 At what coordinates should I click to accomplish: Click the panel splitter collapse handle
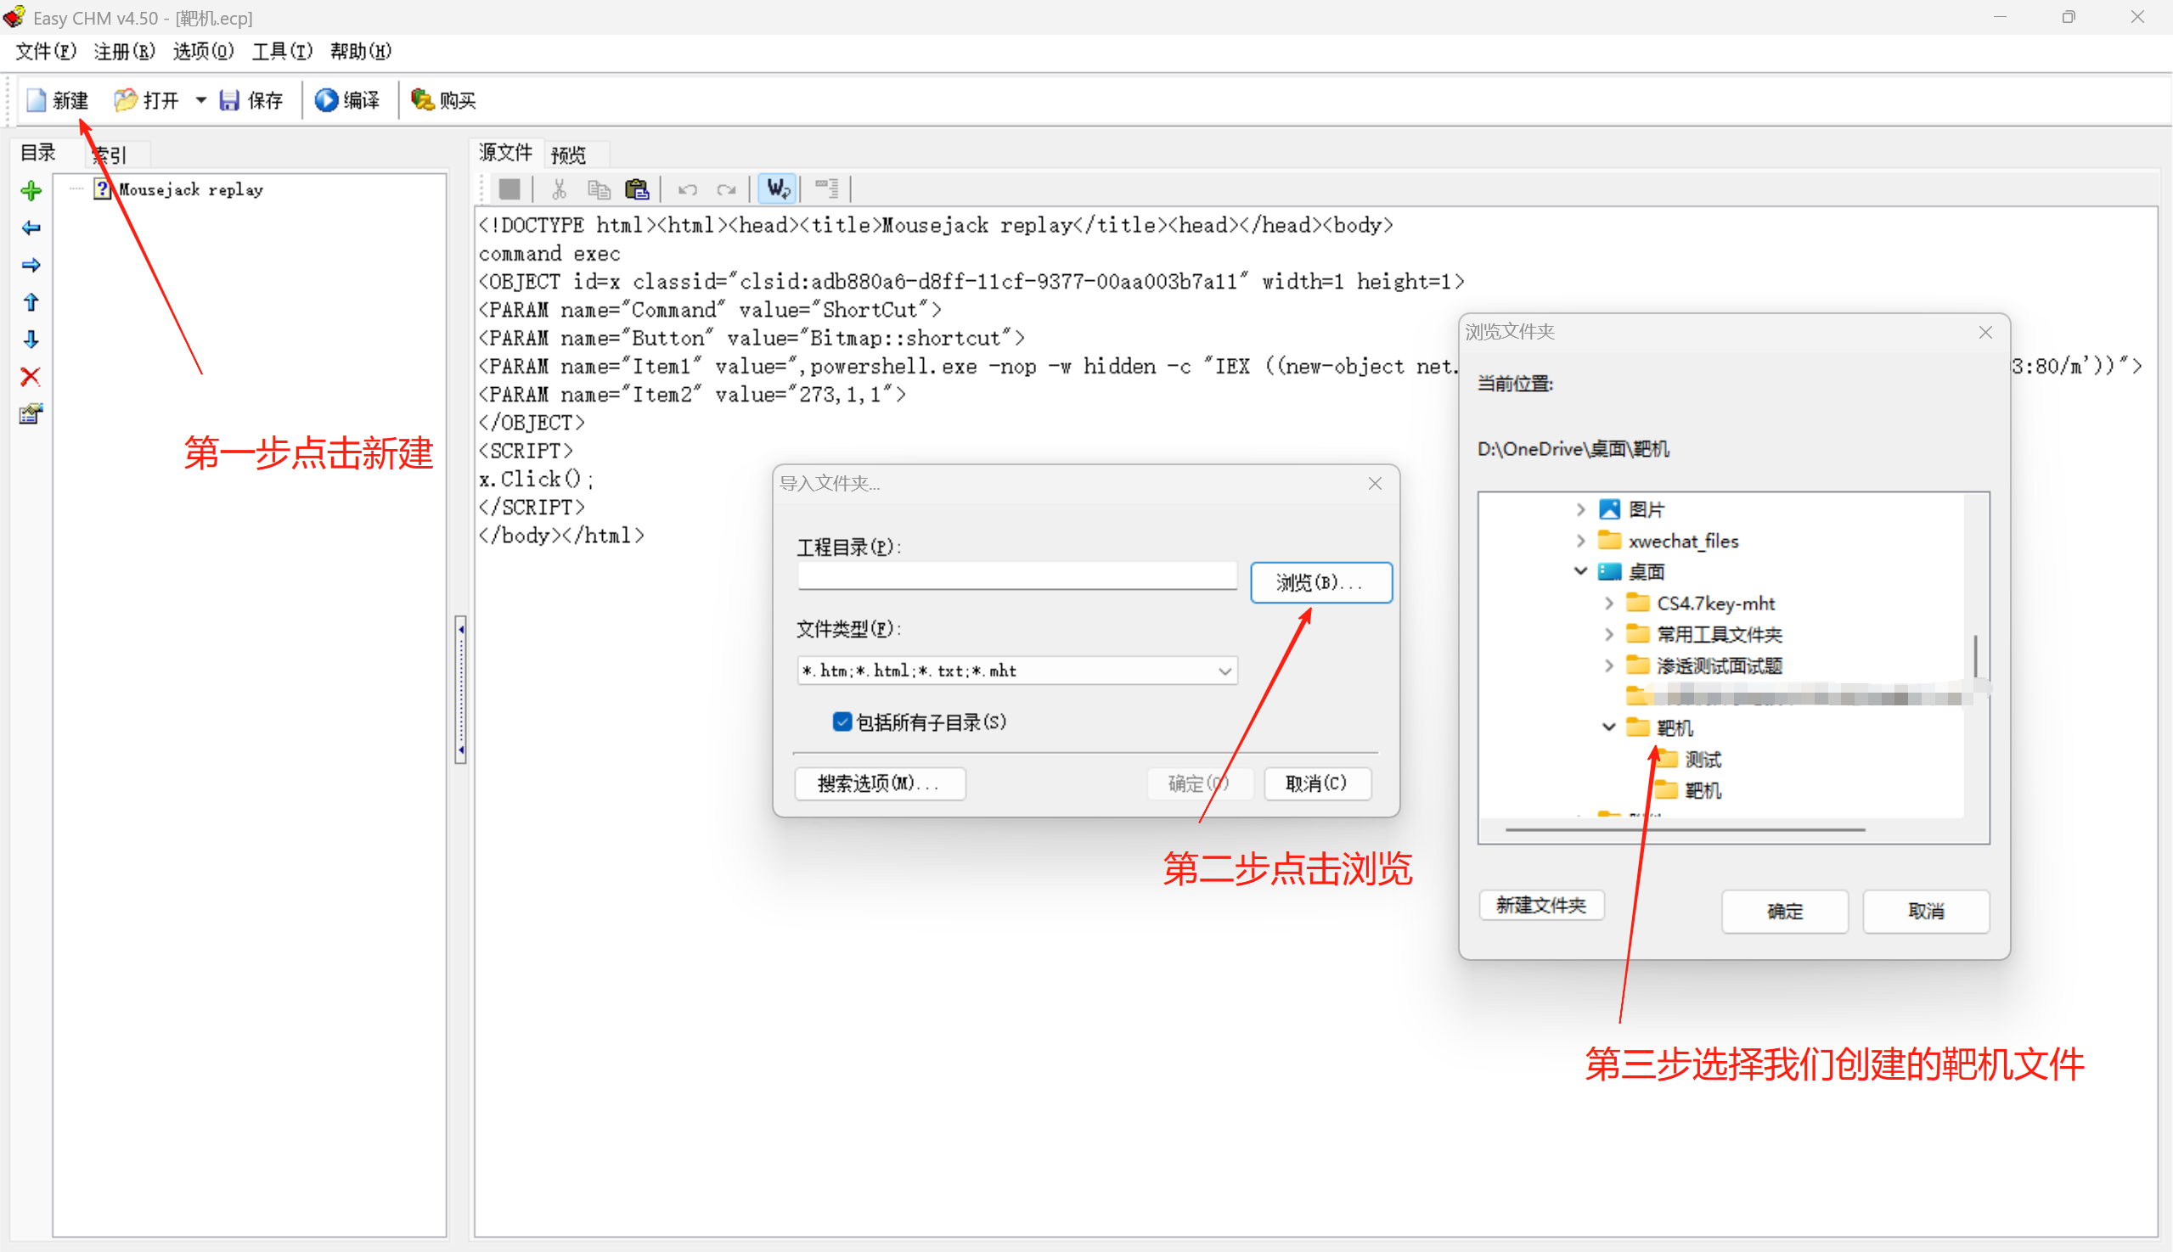tap(461, 688)
